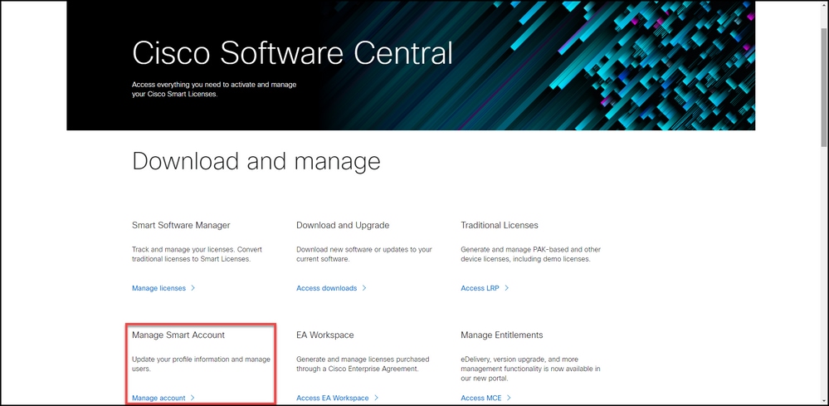Select the Smart Software Manager heading
This screenshot has height=406, width=829.
181,225
